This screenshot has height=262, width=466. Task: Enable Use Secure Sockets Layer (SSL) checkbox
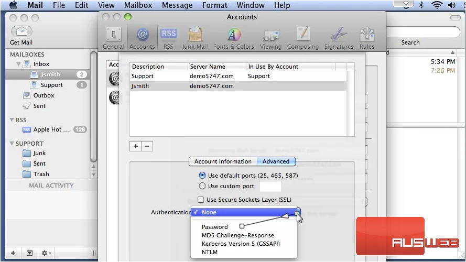coord(201,199)
